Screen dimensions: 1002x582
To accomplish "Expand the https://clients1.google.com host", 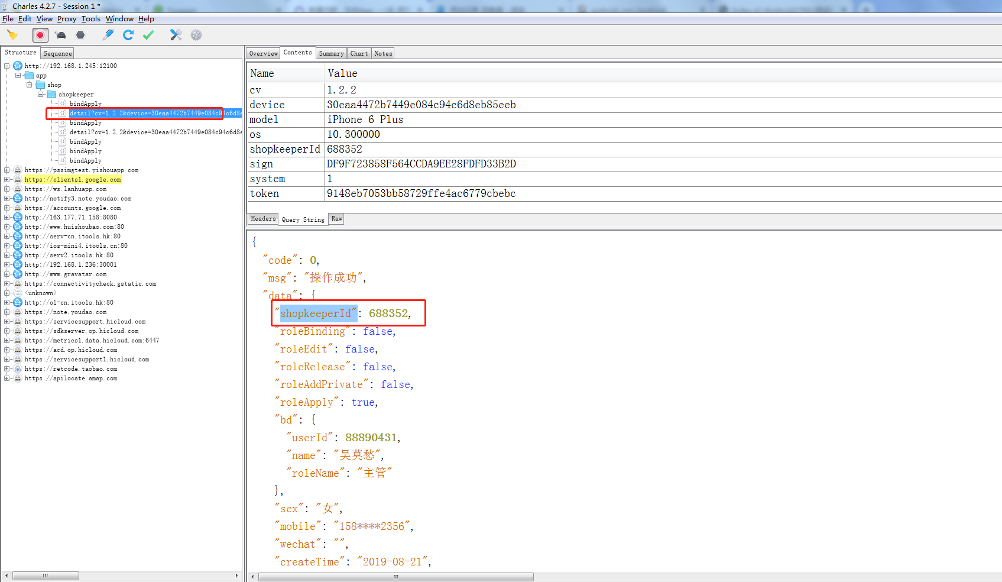I will [x=7, y=180].
